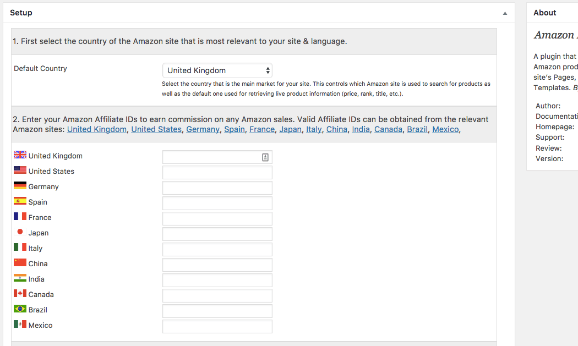
Task: Click the Setup panel heading
Action: (x=21, y=13)
